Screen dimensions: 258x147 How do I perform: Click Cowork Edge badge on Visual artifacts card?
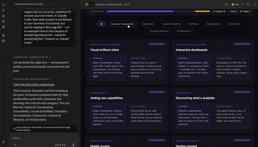(156, 44)
